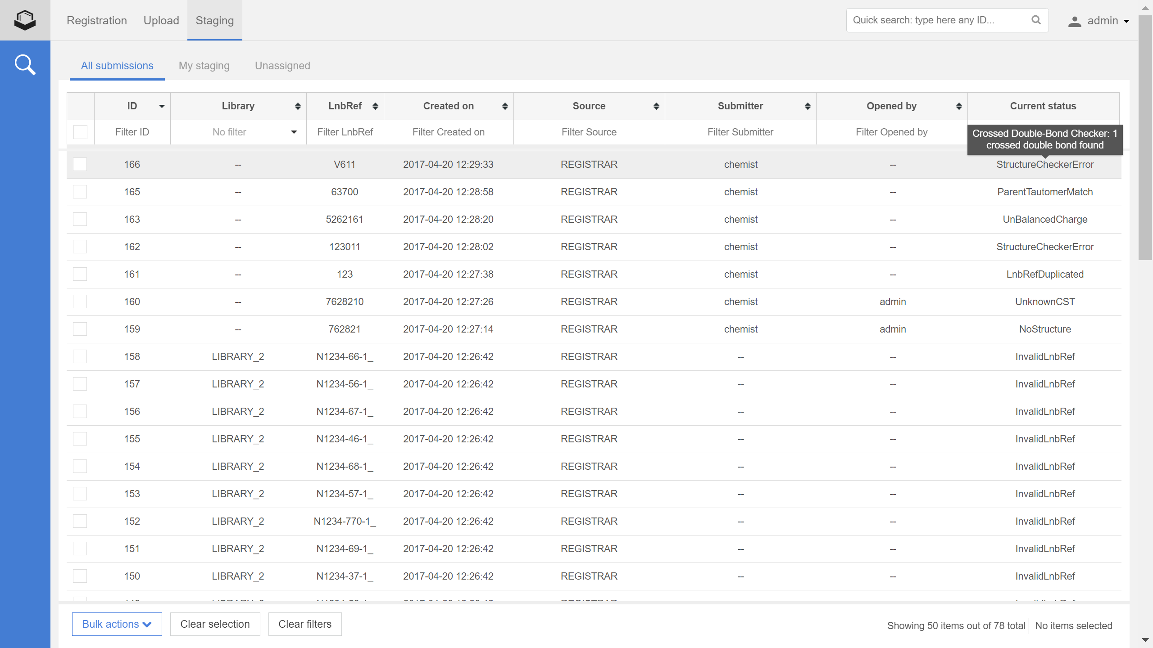
Task: Click 'admin' Opened by cell in row 160
Action: coord(893,302)
